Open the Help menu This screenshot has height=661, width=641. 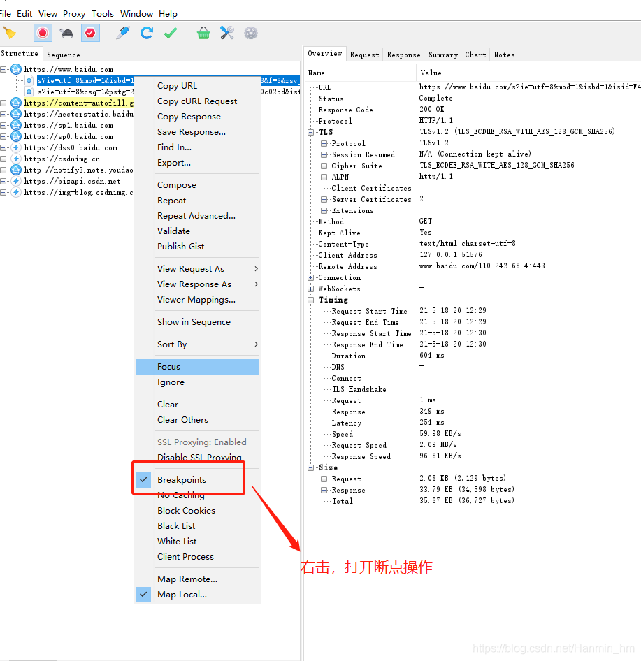168,13
